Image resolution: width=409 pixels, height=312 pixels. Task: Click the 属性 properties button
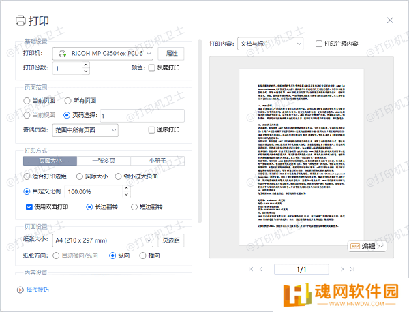171,54
